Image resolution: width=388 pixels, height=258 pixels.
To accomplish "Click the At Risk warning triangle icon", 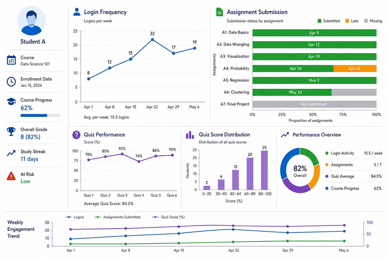I will 11,176.
